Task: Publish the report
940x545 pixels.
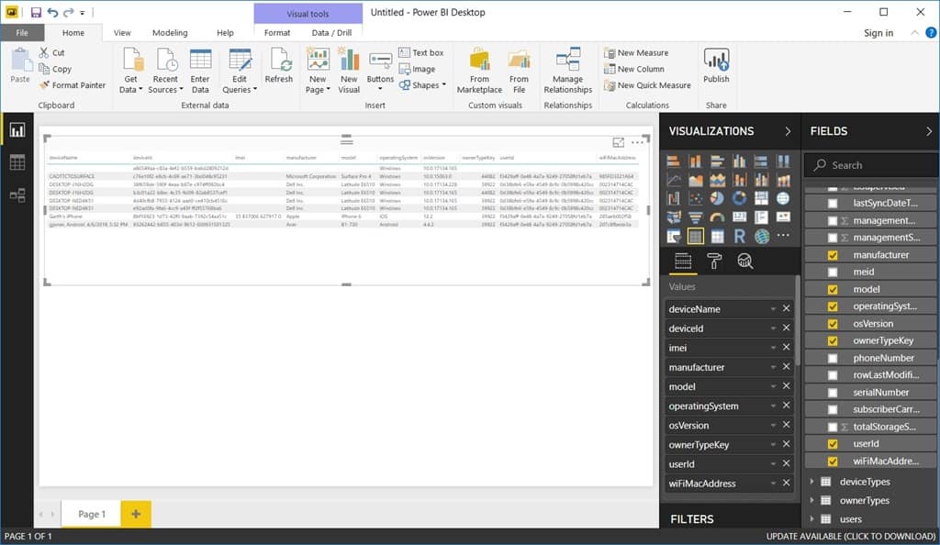Action: [x=716, y=66]
